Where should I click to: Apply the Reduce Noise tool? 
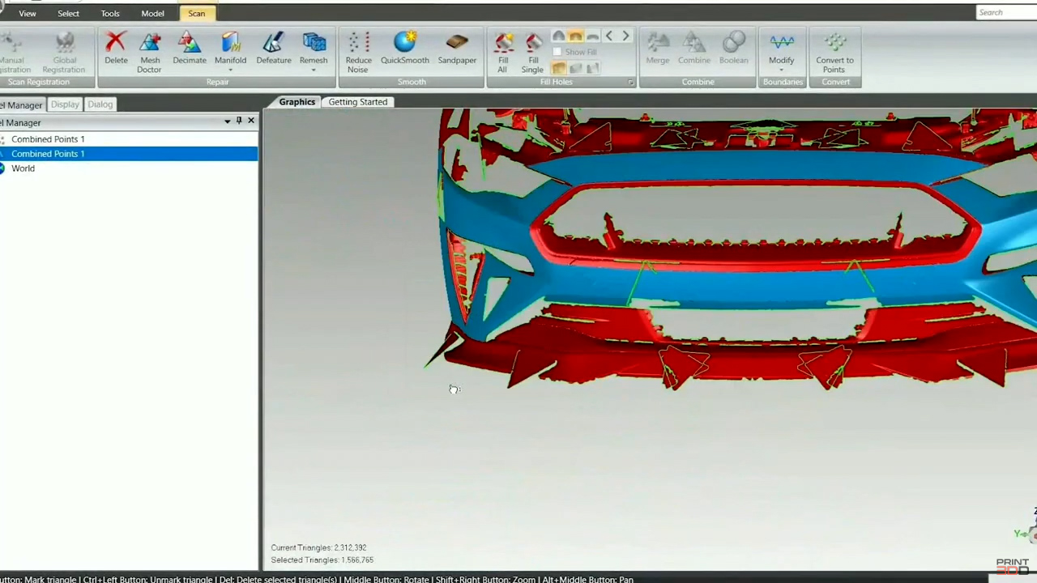(x=358, y=52)
